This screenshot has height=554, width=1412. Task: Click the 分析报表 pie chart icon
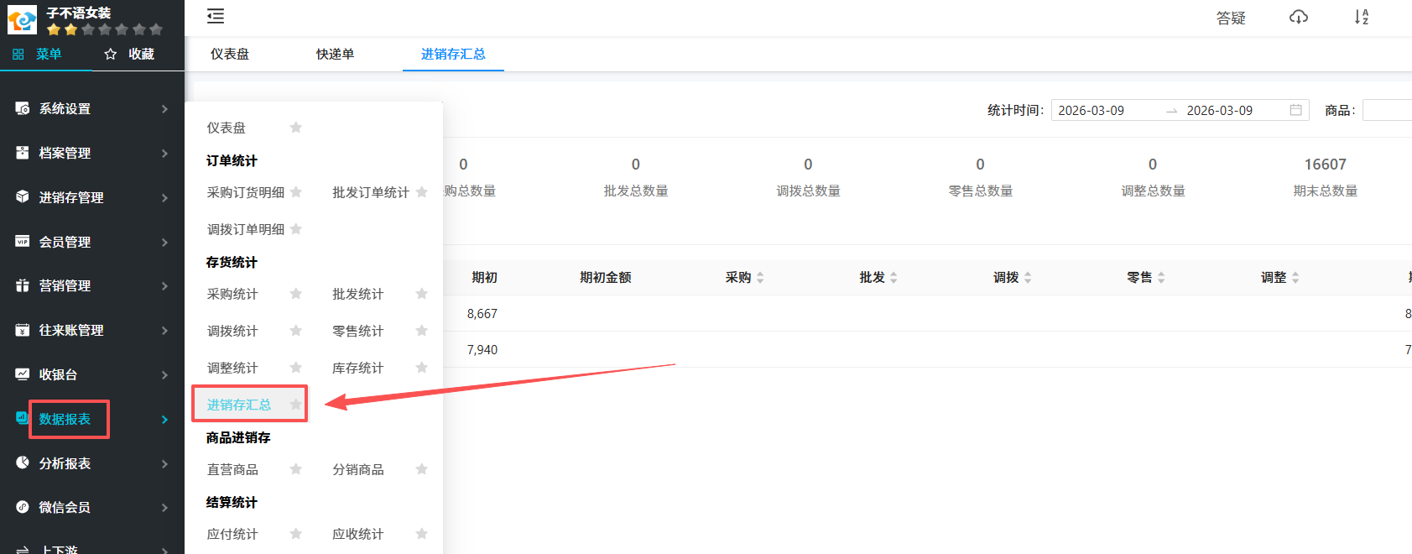23,463
